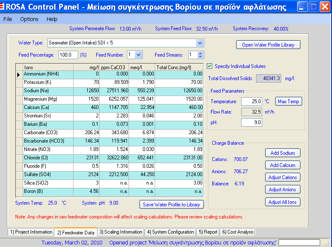The height and width of the screenshot is (247, 332).
Task: Switch to Cost Analysis tab
Action: tap(237, 232)
